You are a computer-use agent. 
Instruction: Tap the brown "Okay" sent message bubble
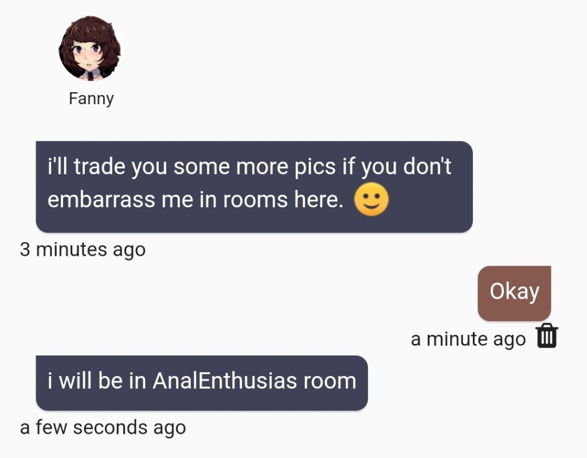pos(514,294)
